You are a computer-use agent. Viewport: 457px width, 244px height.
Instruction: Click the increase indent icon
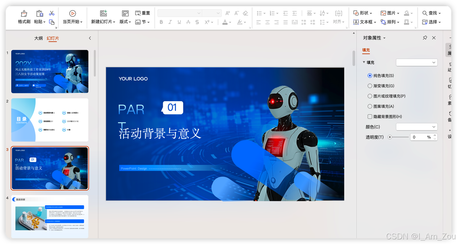(x=294, y=13)
